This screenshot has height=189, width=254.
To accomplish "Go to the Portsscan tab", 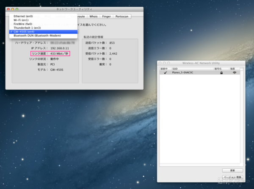I will click(x=122, y=17).
